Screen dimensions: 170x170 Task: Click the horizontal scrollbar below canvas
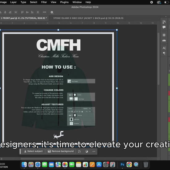[53, 159]
